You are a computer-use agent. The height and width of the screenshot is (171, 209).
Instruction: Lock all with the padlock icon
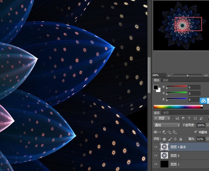tap(181, 139)
